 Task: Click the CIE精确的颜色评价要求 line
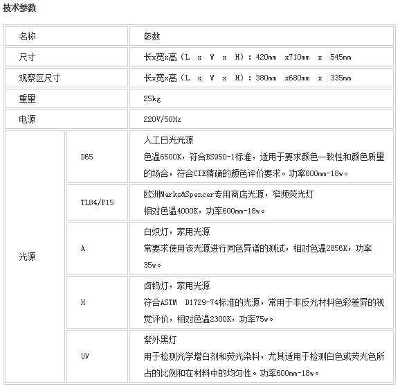pyautogui.click(x=246, y=173)
